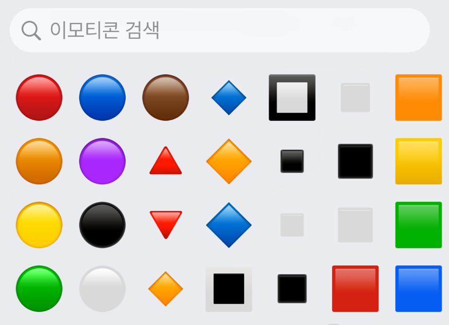Select the orange square emoji

[x=419, y=97]
